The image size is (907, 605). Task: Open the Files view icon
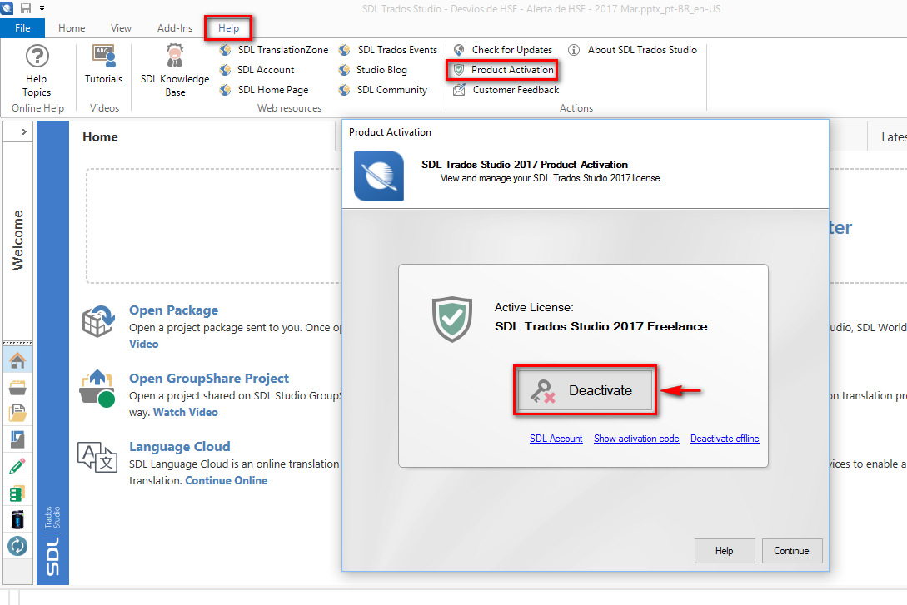18,413
